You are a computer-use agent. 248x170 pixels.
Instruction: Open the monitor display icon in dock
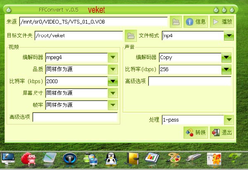[8, 158]
